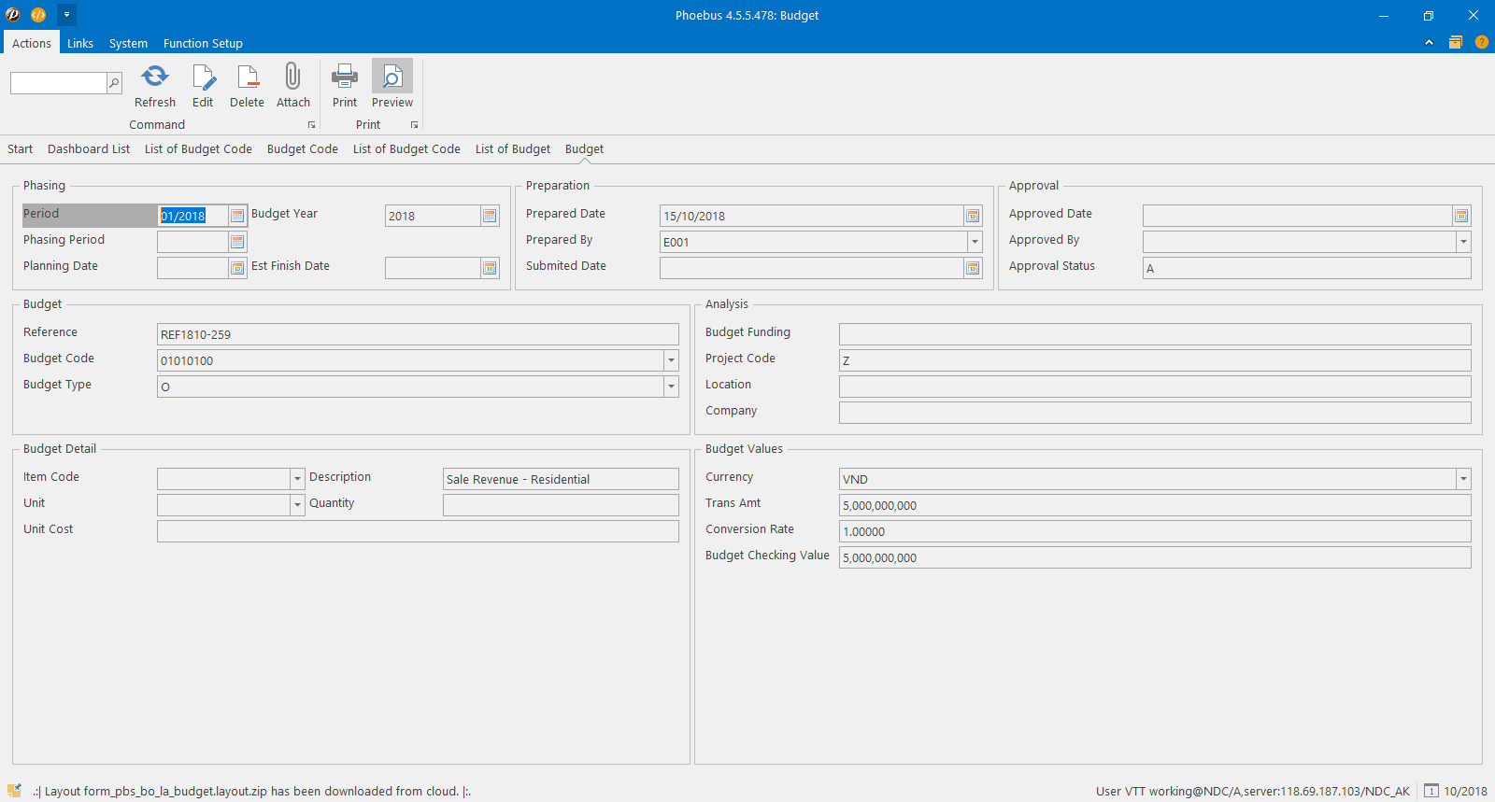1495x802 pixels.
Task: Open the Est Finish Date calendar picker
Action: pyautogui.click(x=490, y=268)
